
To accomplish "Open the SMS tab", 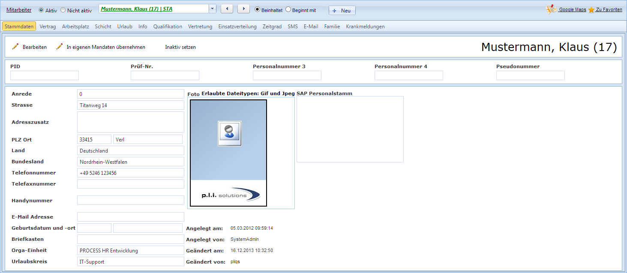I will (293, 26).
